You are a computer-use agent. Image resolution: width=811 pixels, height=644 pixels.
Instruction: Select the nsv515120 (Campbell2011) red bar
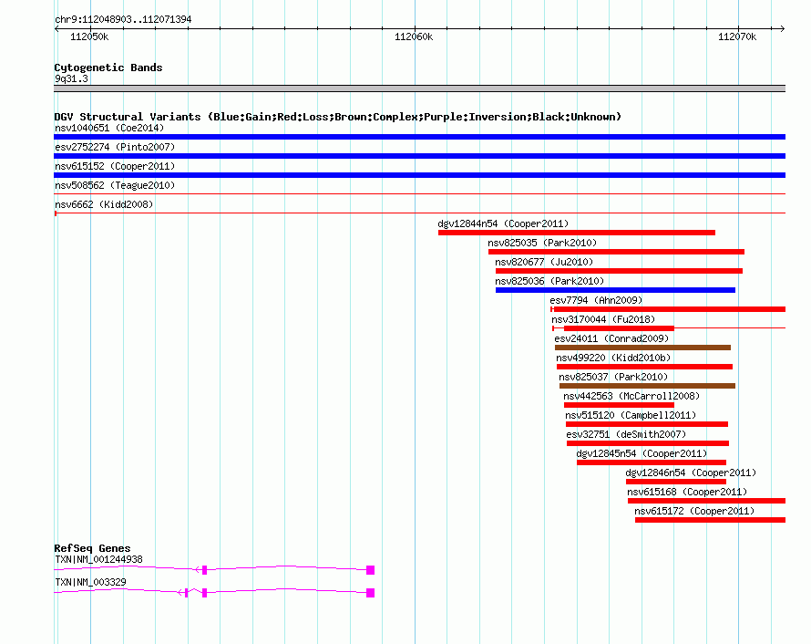pyautogui.click(x=647, y=424)
